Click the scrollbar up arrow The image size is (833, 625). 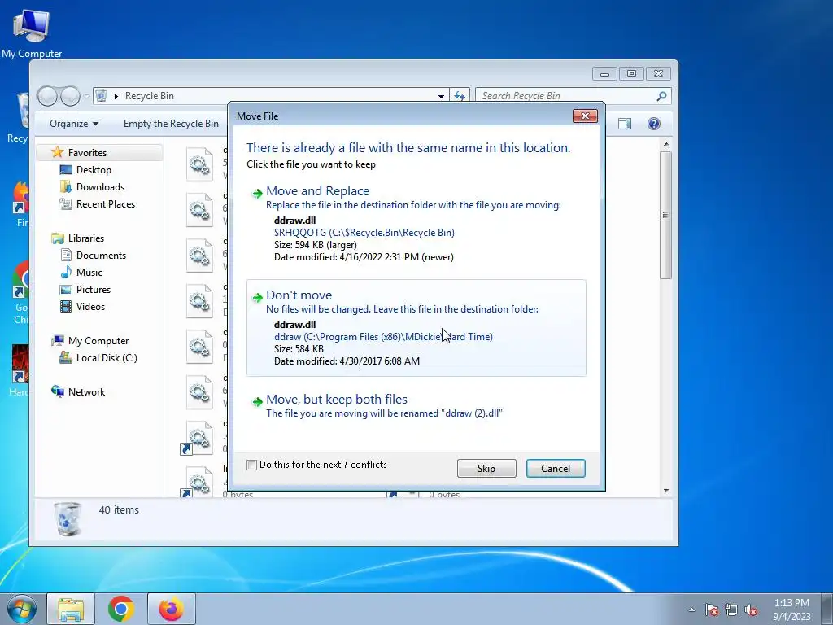666,145
